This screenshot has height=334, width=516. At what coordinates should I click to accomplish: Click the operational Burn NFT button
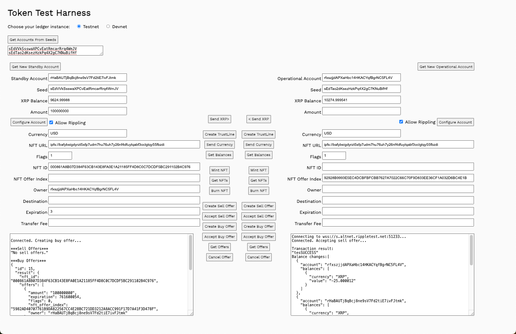[259, 191]
